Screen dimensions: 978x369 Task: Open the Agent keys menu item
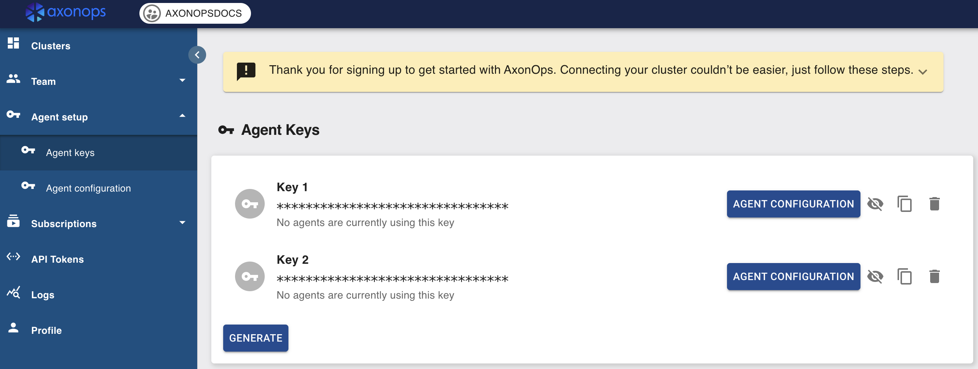coord(70,153)
